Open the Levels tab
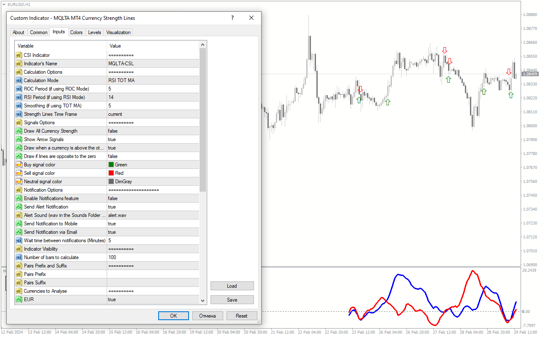The width and height of the screenshot is (540, 337). point(94,32)
